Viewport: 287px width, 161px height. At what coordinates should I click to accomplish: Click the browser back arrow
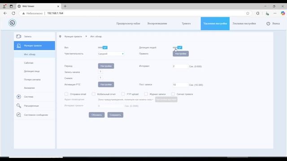point(5,13)
